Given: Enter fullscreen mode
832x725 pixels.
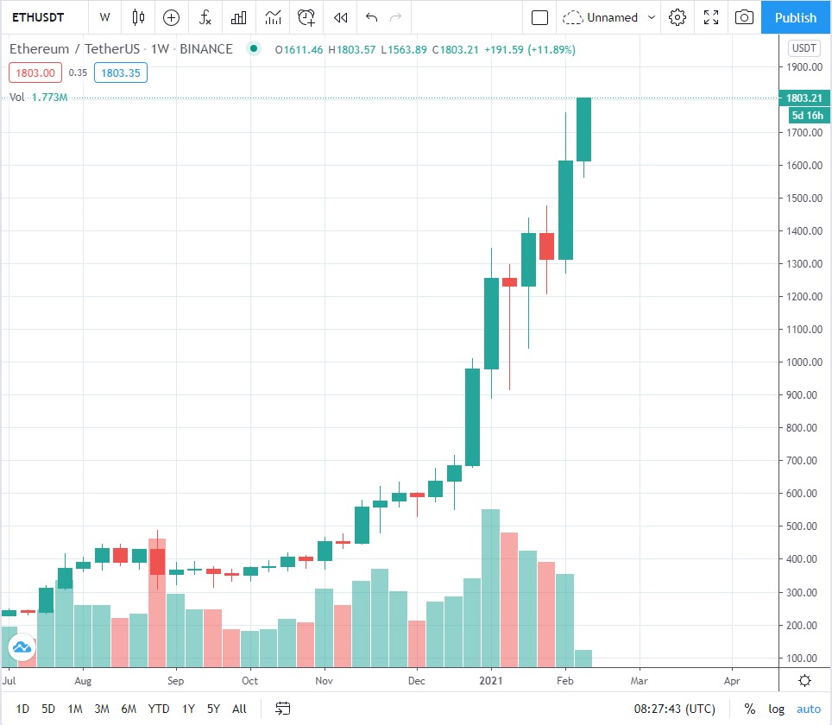Looking at the screenshot, I should [711, 17].
